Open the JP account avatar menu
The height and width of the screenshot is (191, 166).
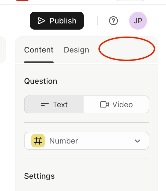138,21
